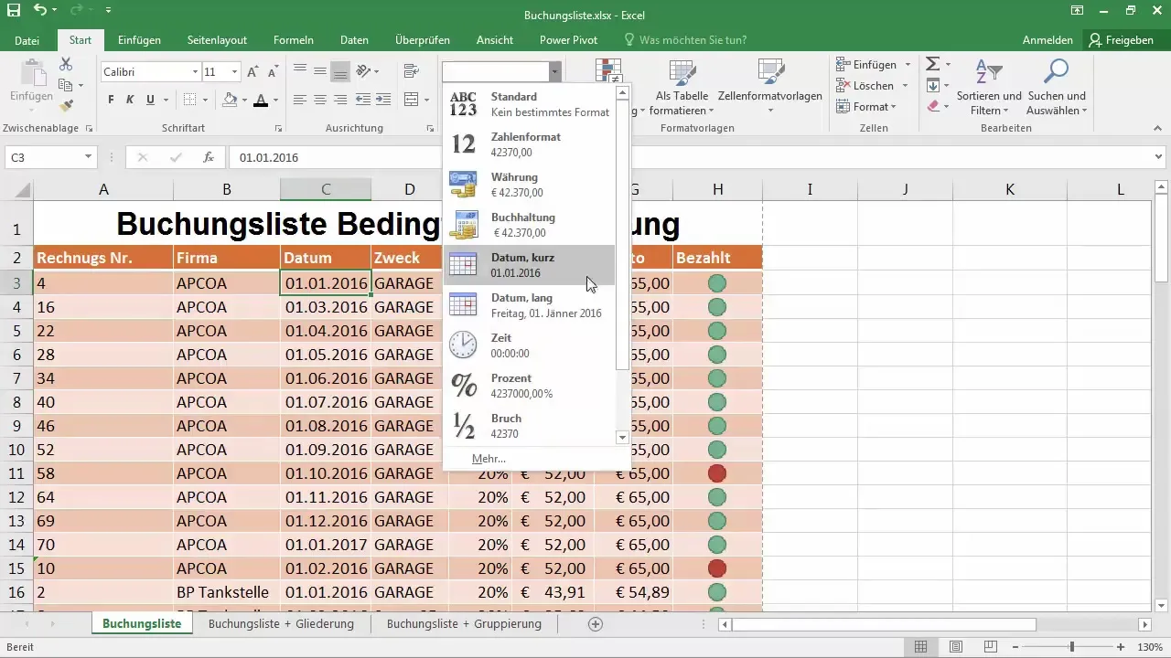The image size is (1171, 658).
Task: Toggle center text horizontally
Action: pos(319,100)
